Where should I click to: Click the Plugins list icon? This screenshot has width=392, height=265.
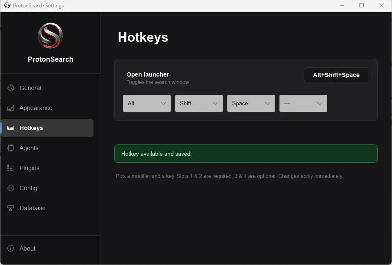[11, 168]
